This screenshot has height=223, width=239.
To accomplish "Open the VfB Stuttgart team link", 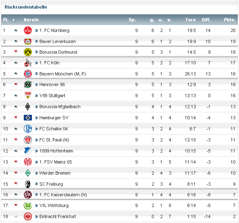I will tap(52, 96).
